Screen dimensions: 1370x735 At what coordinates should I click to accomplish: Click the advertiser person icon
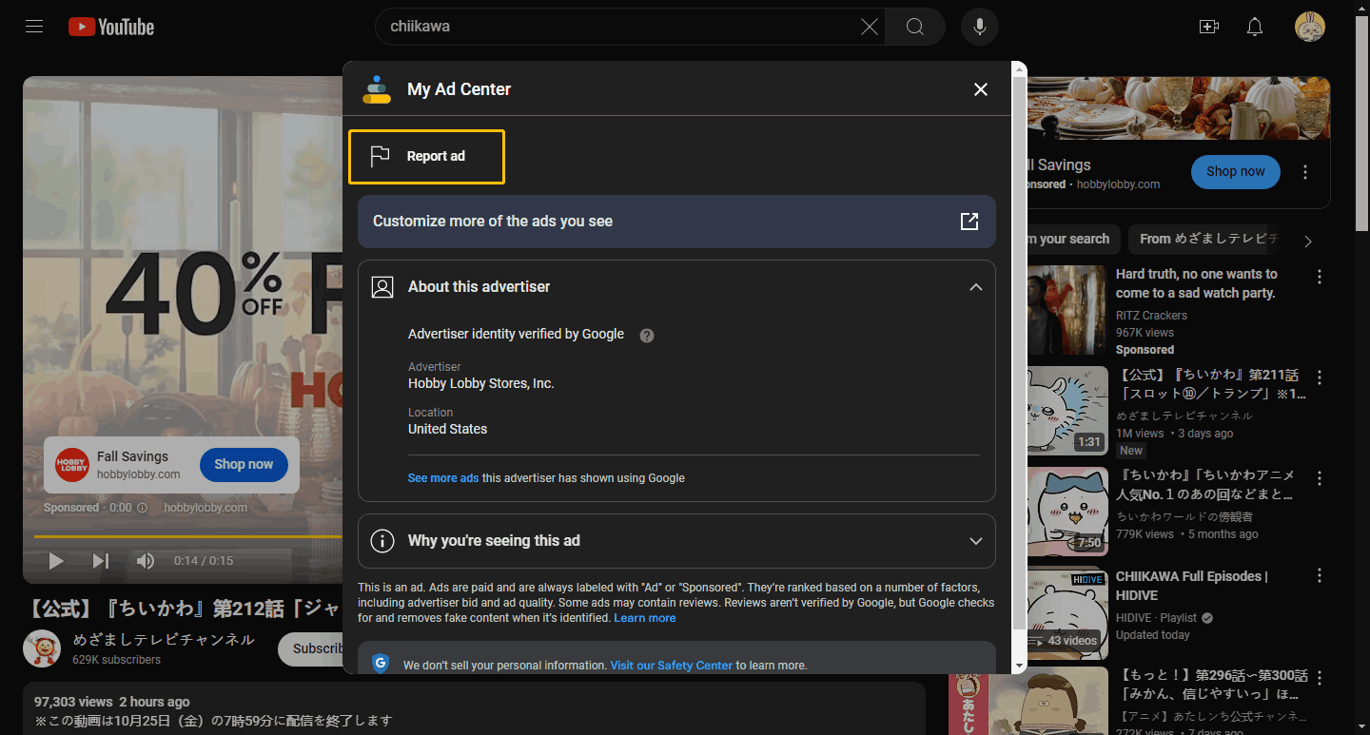382,287
